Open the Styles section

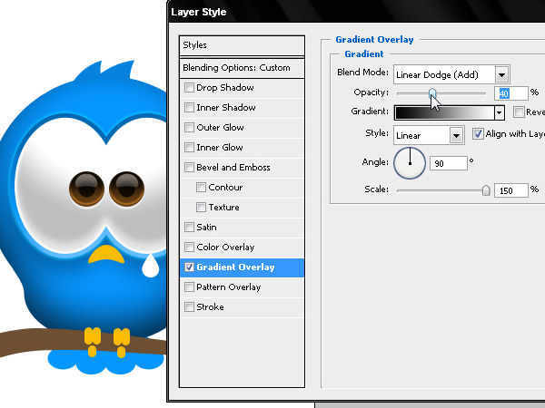coord(242,45)
